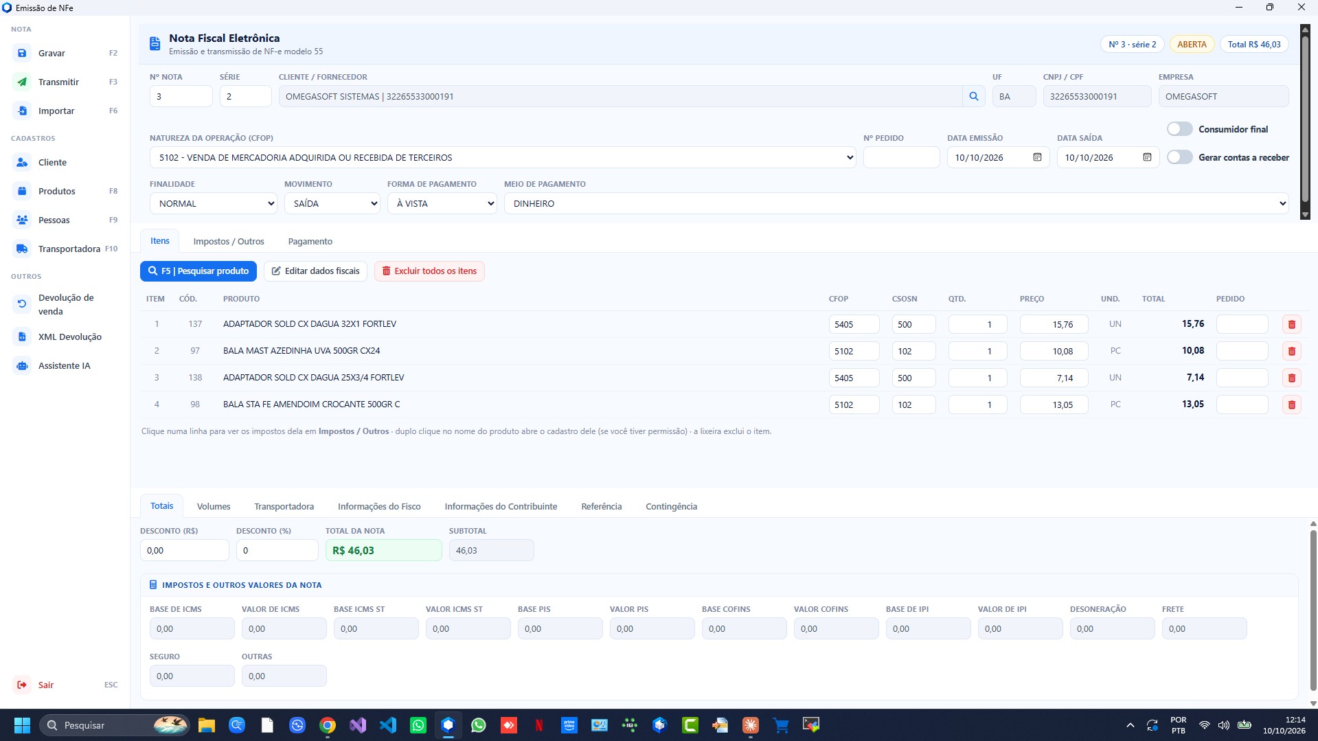This screenshot has width=1318, height=741.
Task: Click the header form vertical scrollbar
Action: click(1305, 122)
